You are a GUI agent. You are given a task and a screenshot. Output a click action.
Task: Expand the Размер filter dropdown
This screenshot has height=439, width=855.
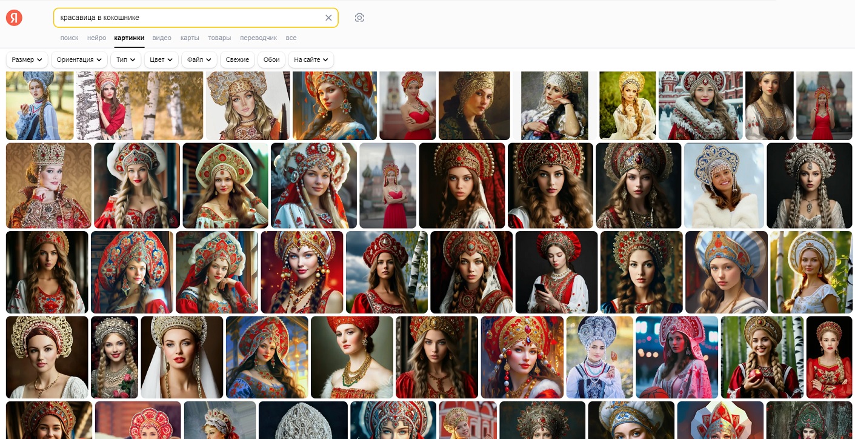coord(27,59)
